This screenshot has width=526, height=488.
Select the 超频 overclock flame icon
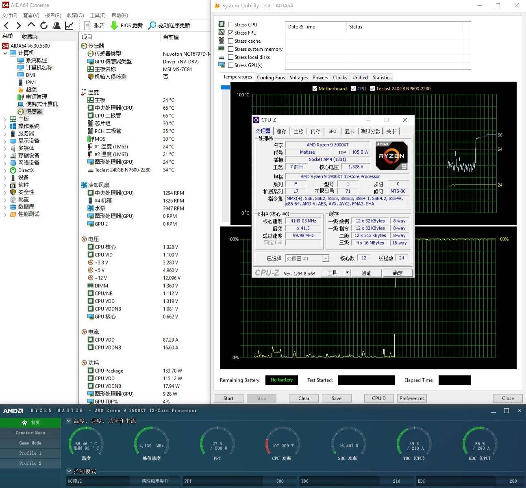coord(21,89)
